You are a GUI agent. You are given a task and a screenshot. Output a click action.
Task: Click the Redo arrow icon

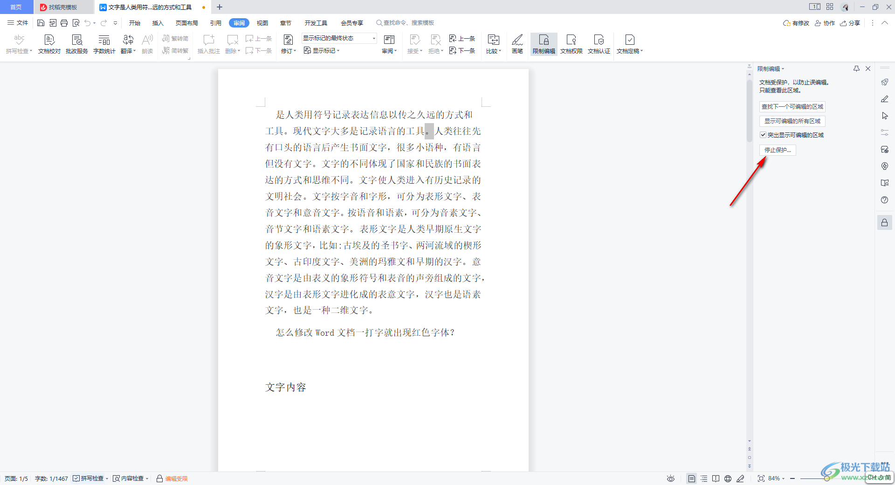click(103, 23)
